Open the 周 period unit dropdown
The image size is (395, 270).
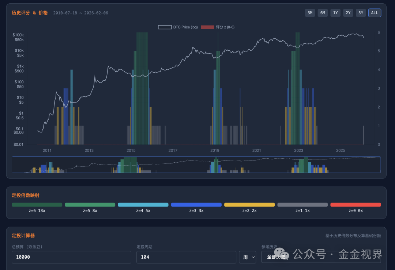point(247,257)
